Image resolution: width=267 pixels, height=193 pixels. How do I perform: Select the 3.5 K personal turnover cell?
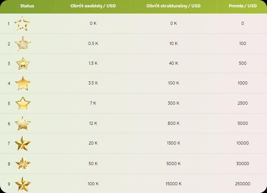pyautogui.click(x=93, y=83)
